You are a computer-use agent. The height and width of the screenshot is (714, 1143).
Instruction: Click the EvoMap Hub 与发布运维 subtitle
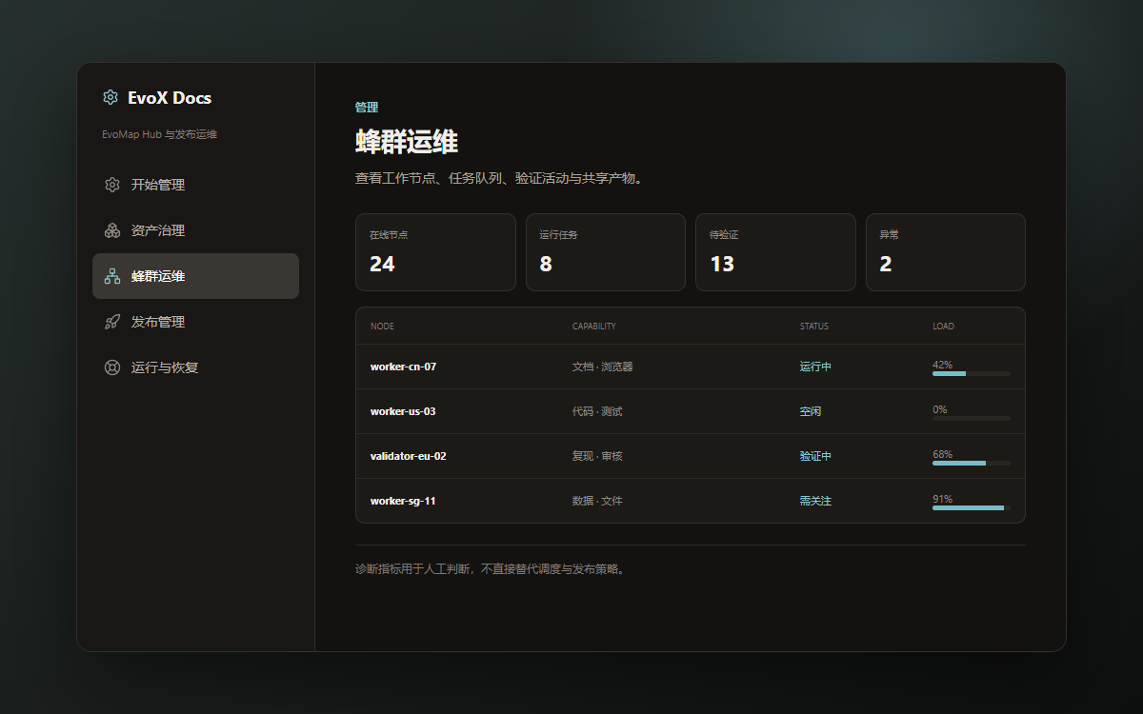tap(160, 134)
